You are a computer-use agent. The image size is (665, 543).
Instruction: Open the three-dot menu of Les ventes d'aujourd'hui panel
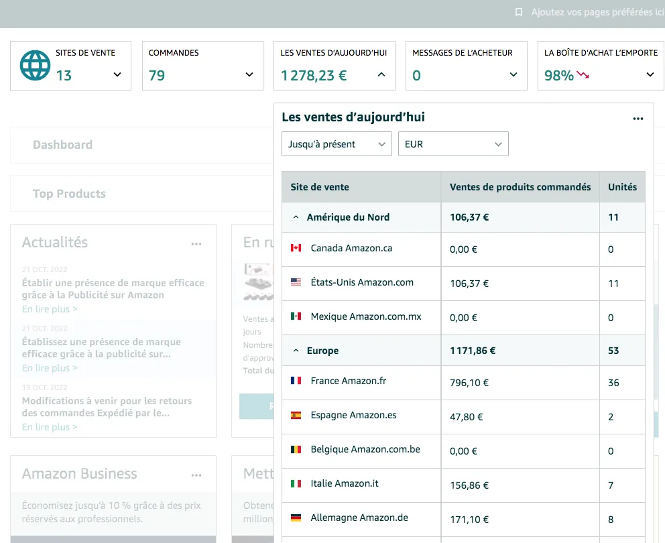point(638,119)
